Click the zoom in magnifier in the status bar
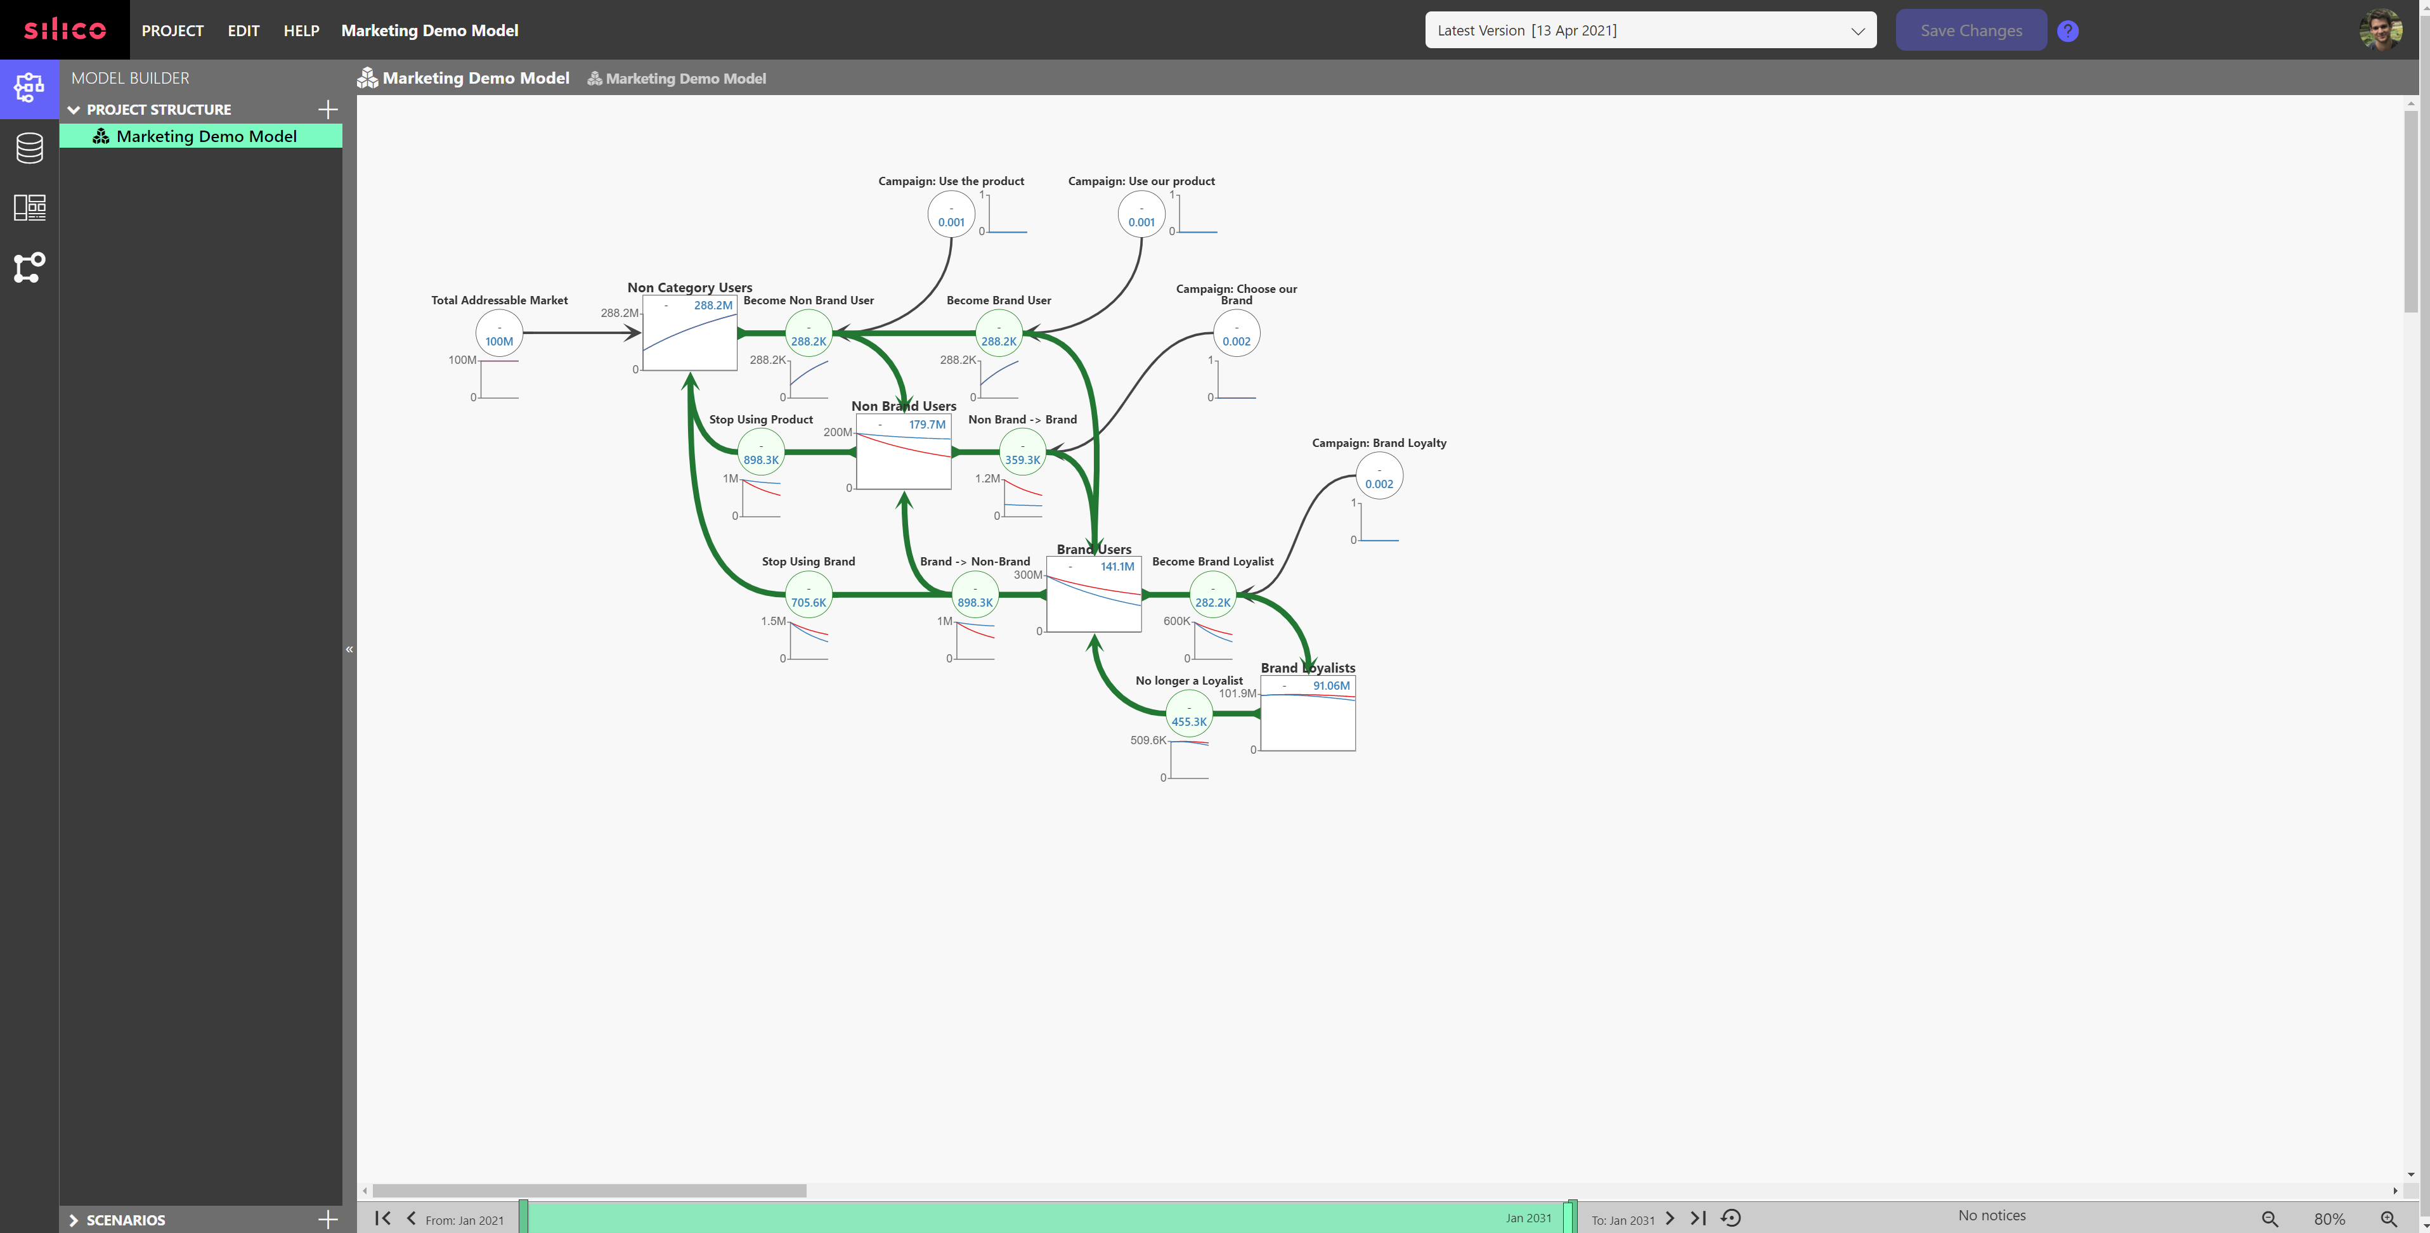The width and height of the screenshot is (2430, 1233). pos(2389,1218)
